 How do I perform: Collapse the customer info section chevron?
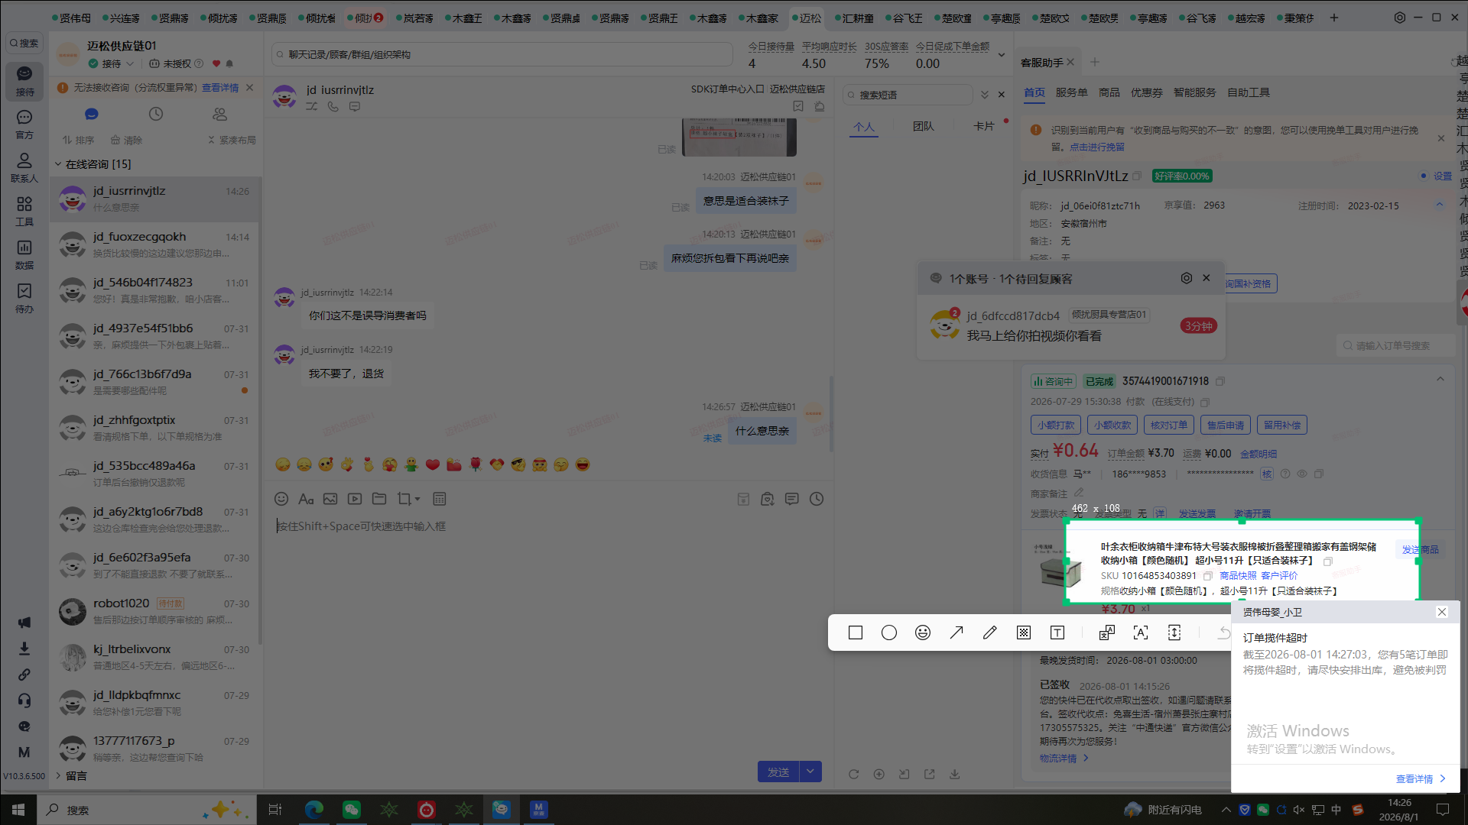pos(1440,205)
